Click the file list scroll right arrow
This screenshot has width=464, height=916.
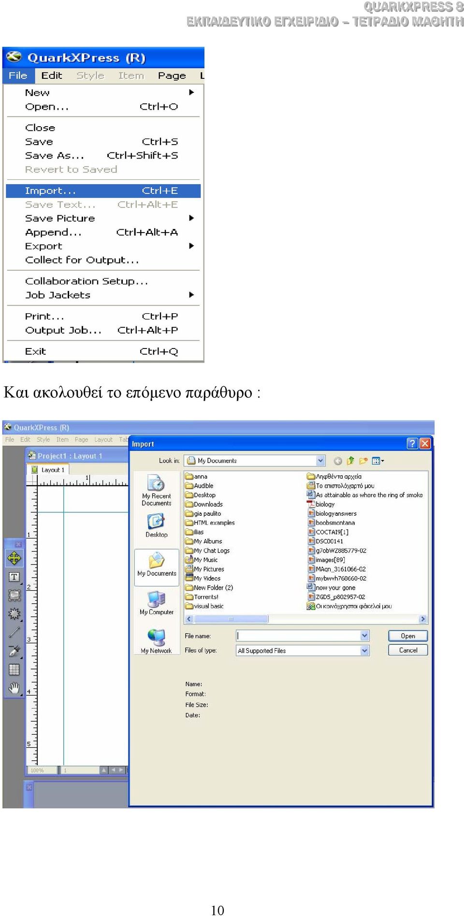(423, 619)
